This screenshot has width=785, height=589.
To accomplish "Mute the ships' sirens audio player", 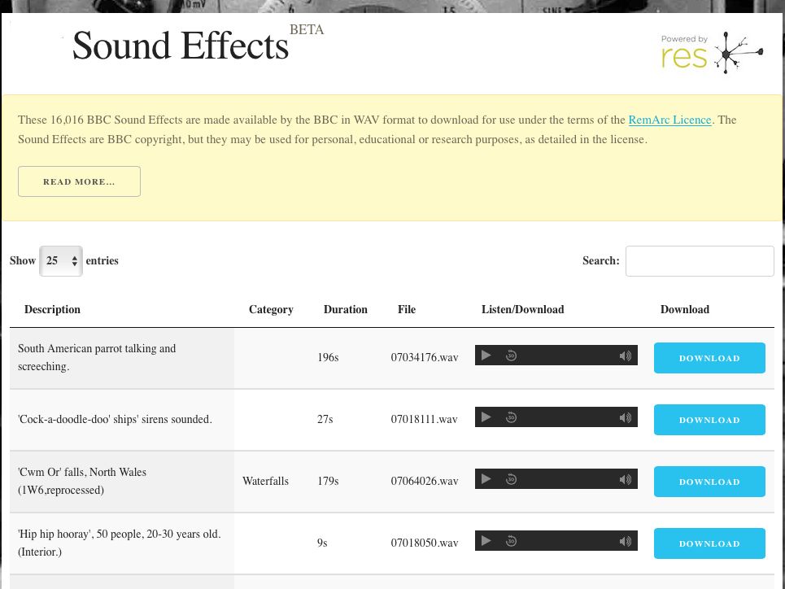I will (625, 417).
